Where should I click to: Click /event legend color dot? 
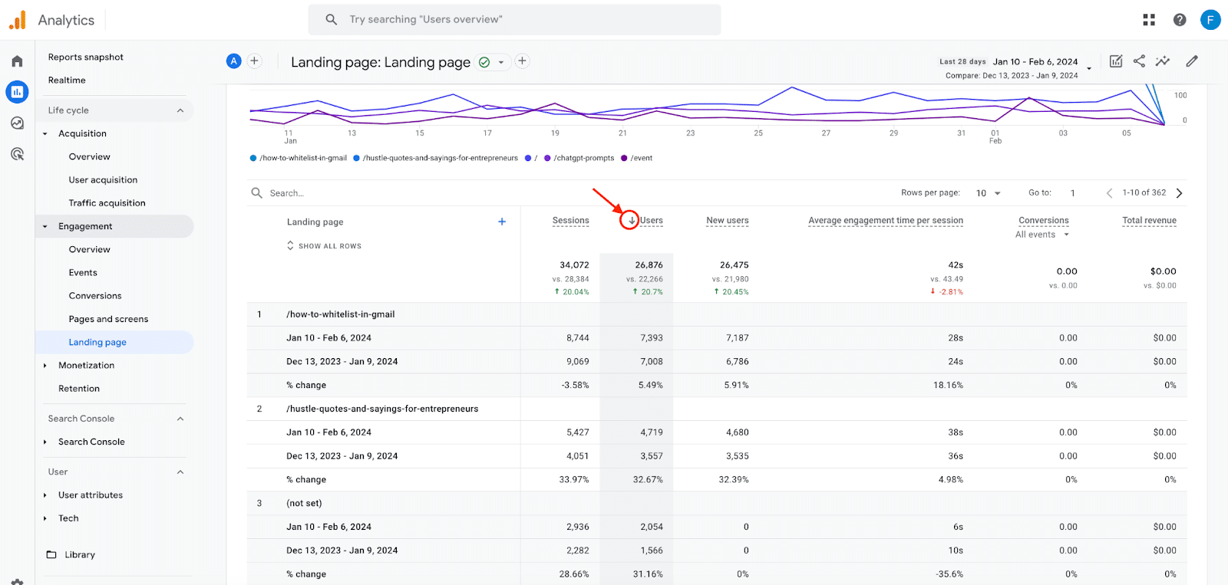click(x=624, y=159)
